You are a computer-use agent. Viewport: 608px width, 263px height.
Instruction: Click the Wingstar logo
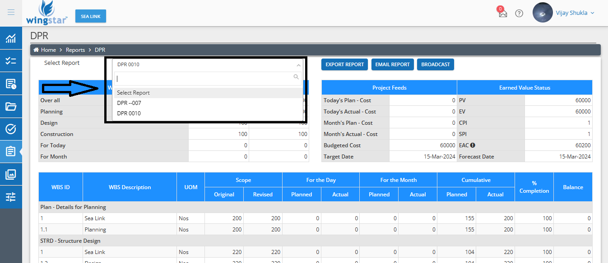(47, 13)
